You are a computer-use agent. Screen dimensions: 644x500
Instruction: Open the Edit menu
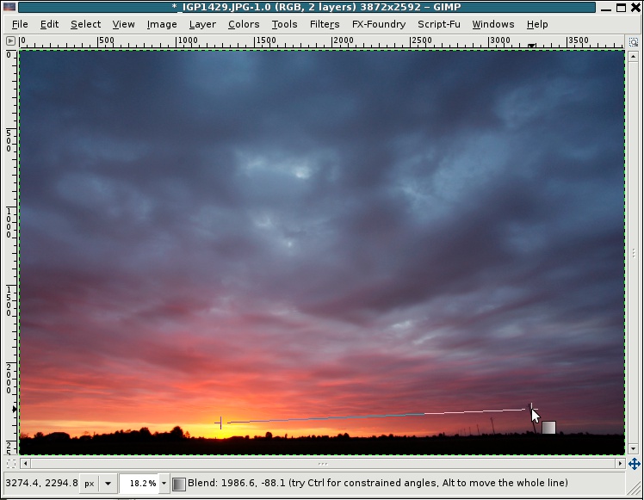pos(49,24)
